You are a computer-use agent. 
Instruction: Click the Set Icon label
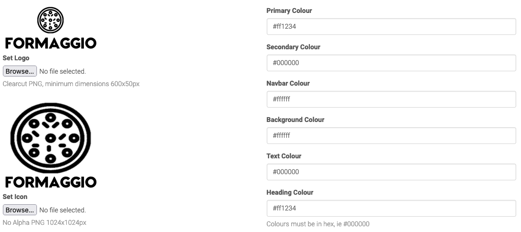[x=15, y=197]
